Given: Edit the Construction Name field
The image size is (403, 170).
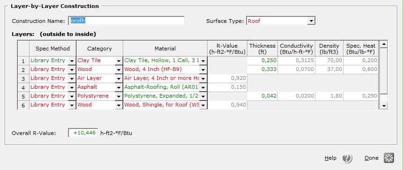Looking at the screenshot, I should pyautogui.click(x=126, y=21).
